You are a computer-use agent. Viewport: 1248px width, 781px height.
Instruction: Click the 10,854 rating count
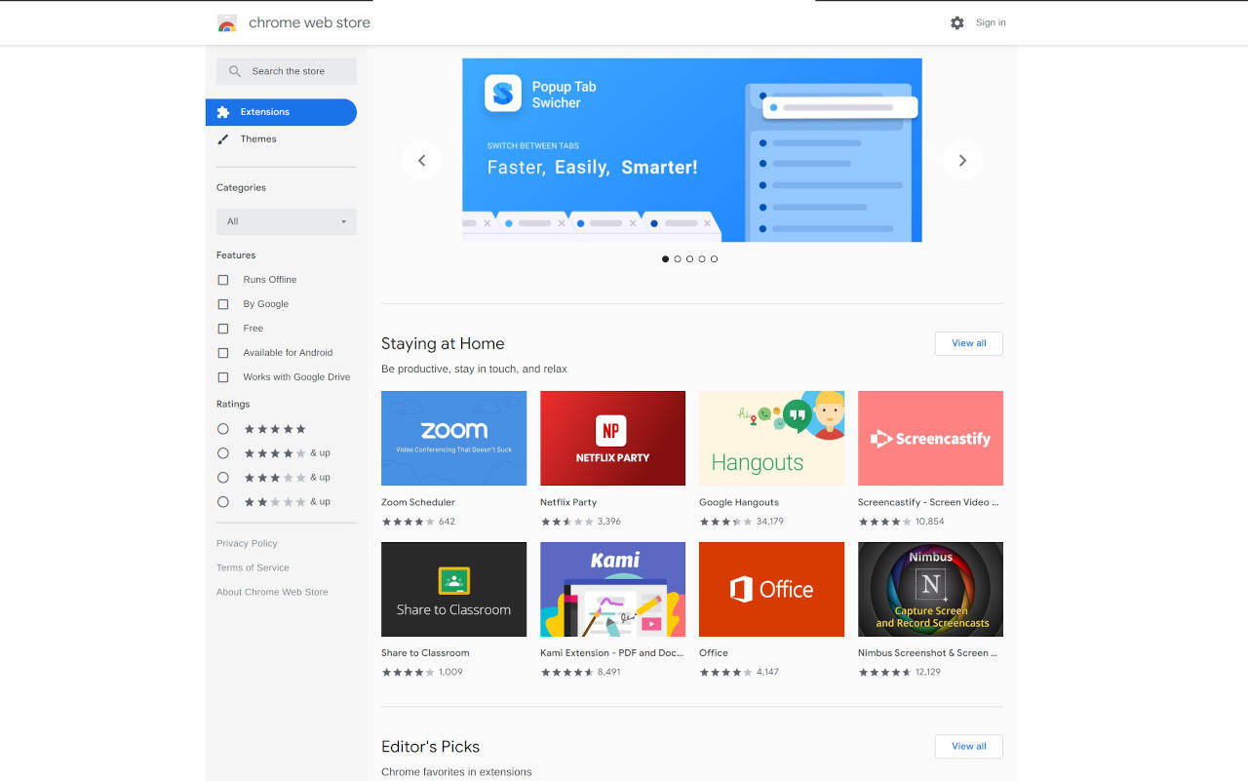(x=929, y=522)
